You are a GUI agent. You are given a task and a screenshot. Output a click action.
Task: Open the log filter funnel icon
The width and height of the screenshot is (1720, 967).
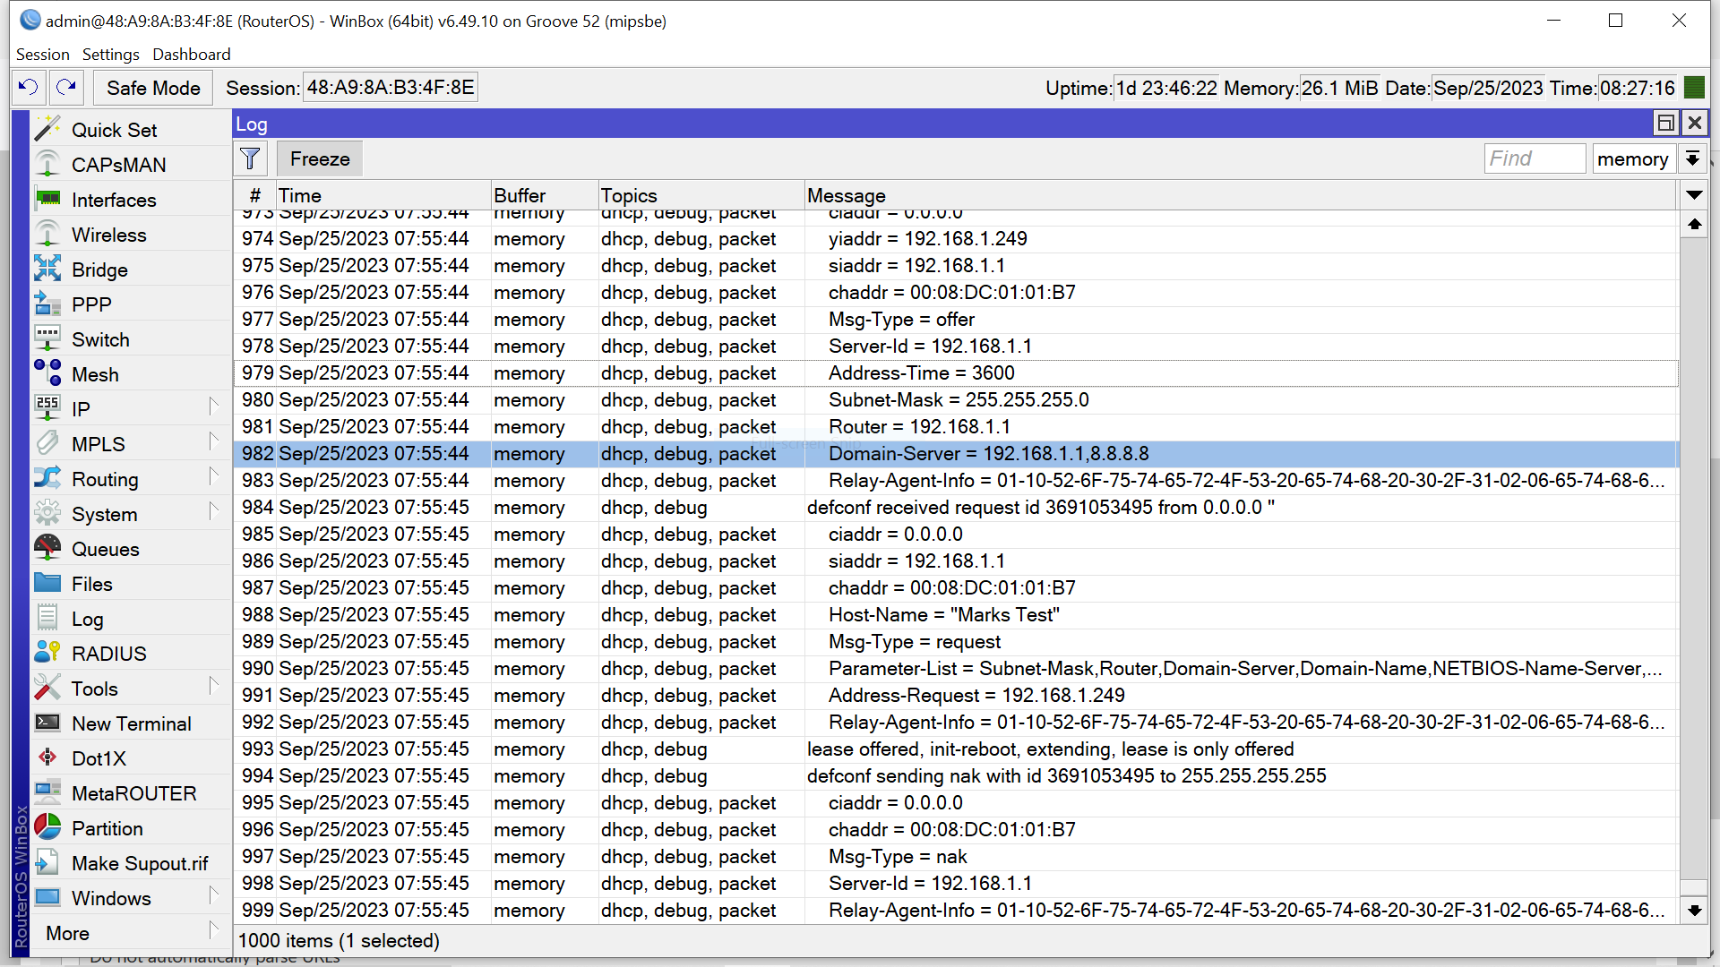click(x=251, y=159)
